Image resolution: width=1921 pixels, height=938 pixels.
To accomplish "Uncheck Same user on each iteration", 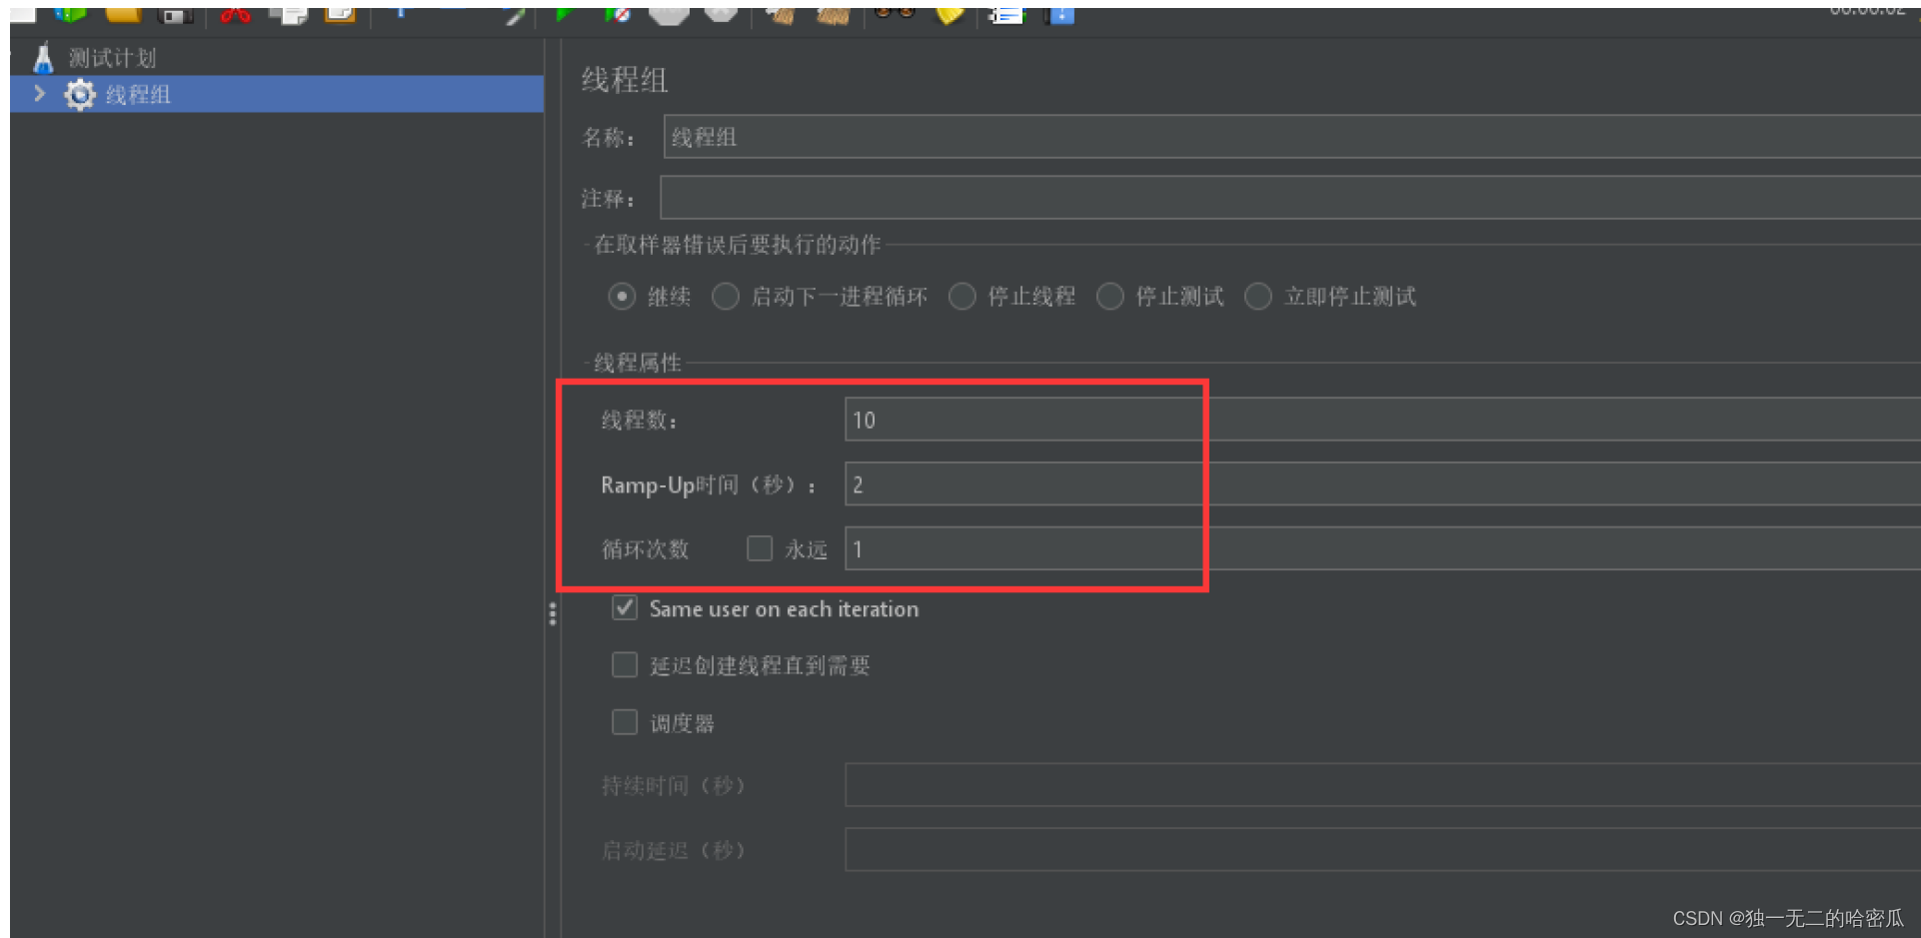I will (625, 607).
